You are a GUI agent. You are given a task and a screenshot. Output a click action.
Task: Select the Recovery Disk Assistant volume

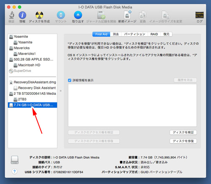click(x=32, y=88)
